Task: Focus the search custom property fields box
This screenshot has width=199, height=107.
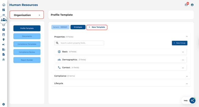Action: (x=79, y=43)
